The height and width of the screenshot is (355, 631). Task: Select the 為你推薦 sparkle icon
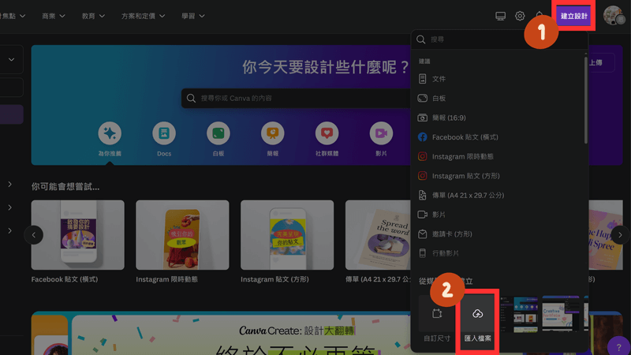110,133
